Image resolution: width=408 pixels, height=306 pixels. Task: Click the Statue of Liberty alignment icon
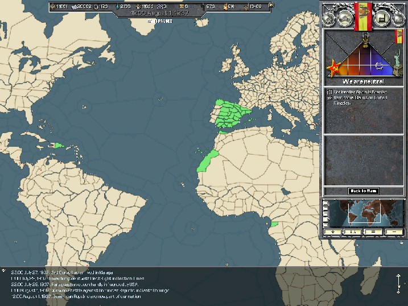[x=397, y=63]
